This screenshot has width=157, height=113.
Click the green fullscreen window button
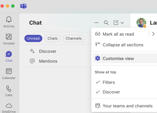click(x=13, y=6)
